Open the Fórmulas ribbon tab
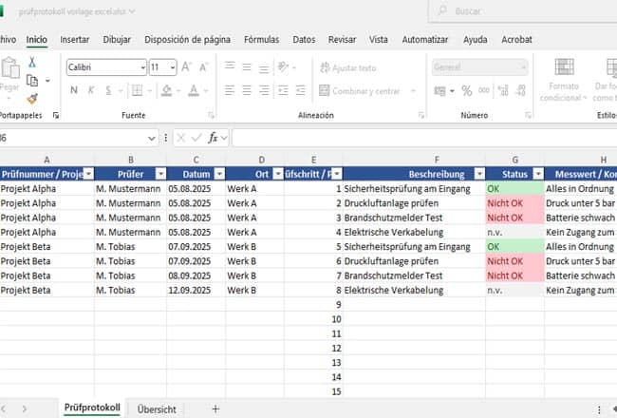This screenshot has width=617, height=418. pyautogui.click(x=261, y=40)
